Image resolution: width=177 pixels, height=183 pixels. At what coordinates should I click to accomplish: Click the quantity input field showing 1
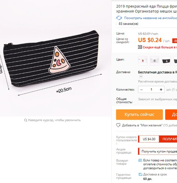pos(151,90)
